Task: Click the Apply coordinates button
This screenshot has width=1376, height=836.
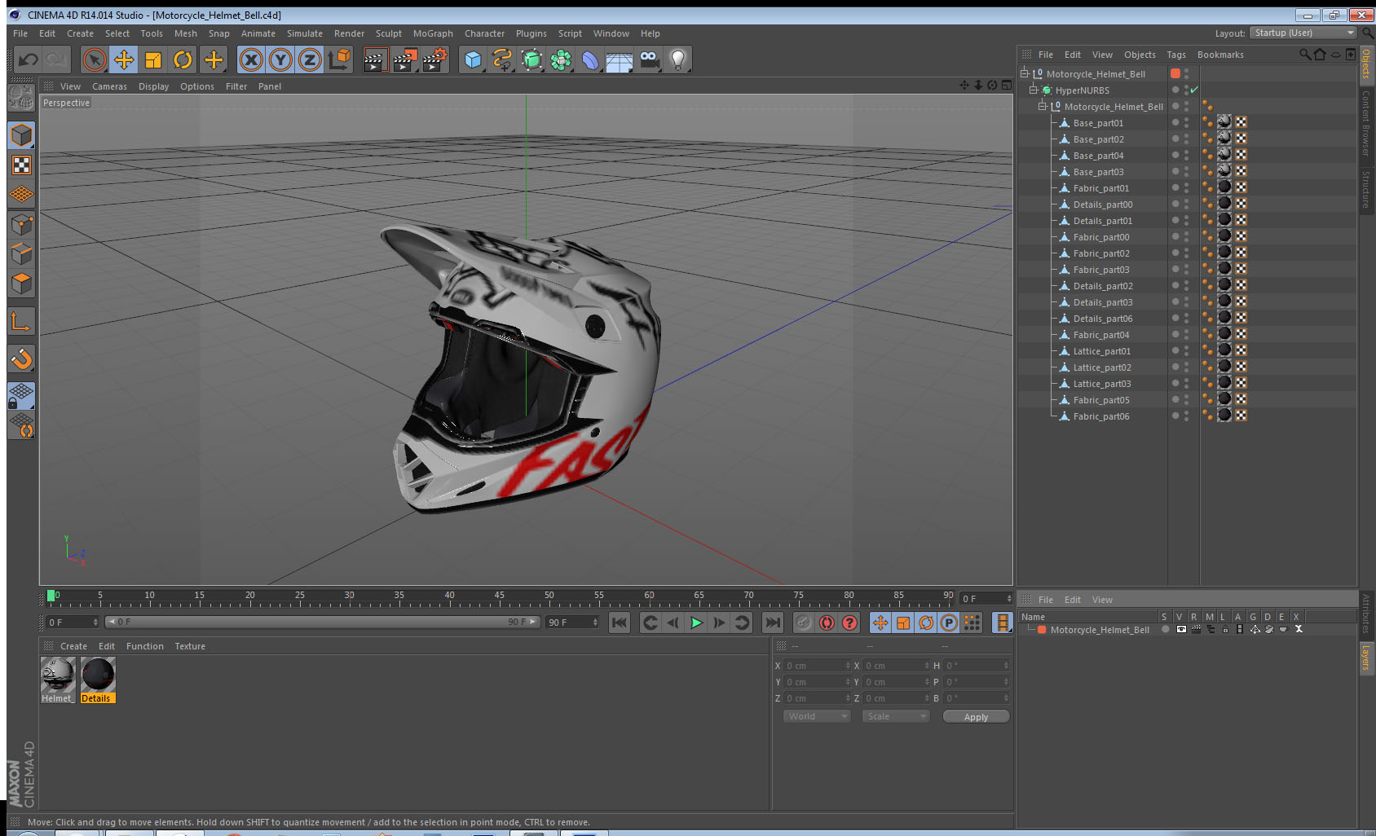Action: click(976, 717)
